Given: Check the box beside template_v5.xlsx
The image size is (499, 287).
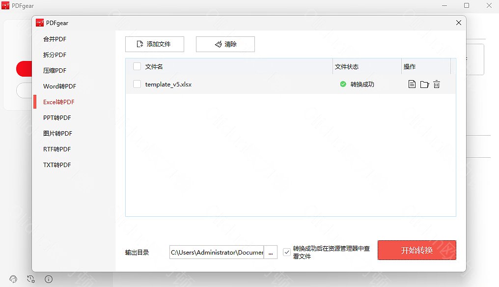Looking at the screenshot, I should click(x=137, y=84).
